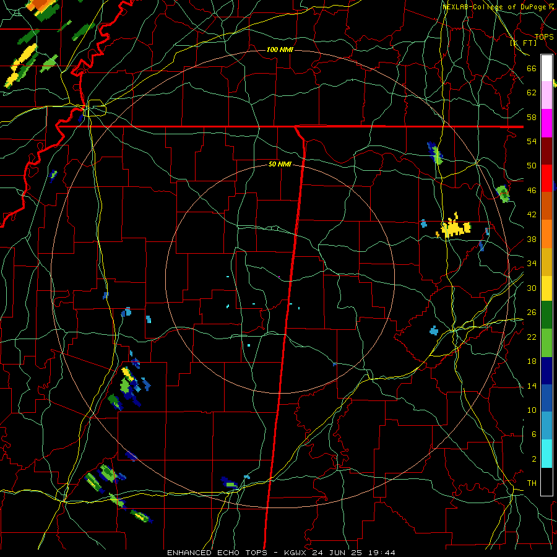Click the yellow legend color band
Screen dimensions: 557x557
click(546, 288)
